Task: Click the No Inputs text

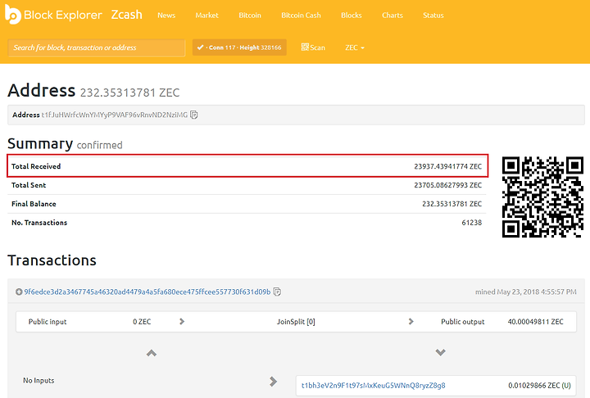Action: click(x=39, y=380)
